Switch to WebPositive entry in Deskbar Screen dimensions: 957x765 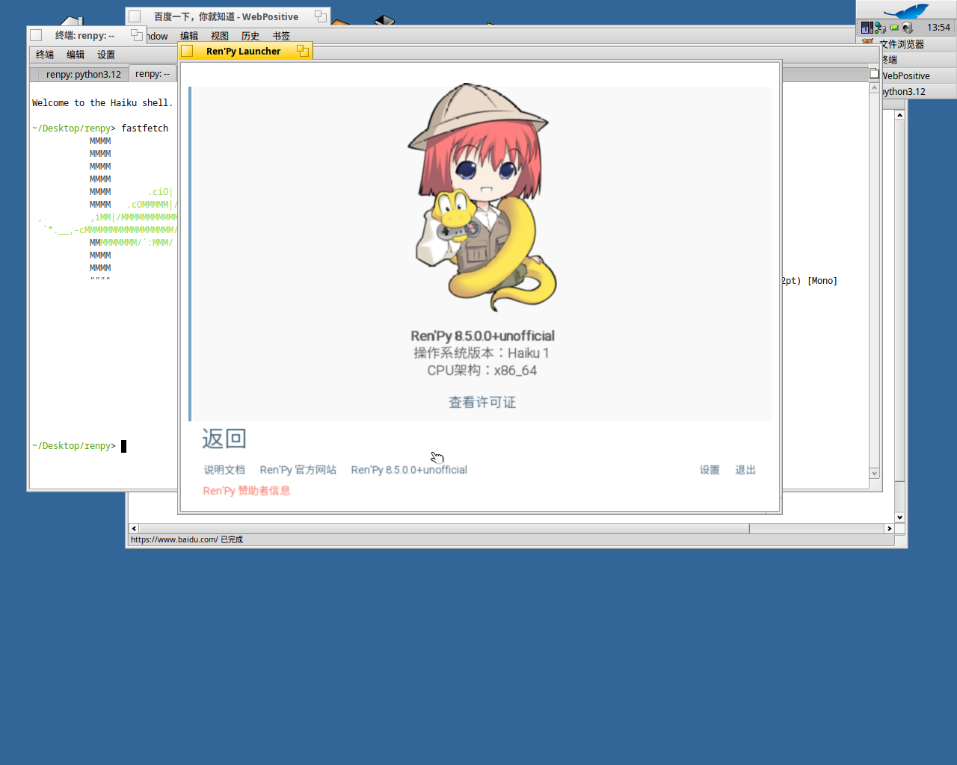click(x=918, y=75)
